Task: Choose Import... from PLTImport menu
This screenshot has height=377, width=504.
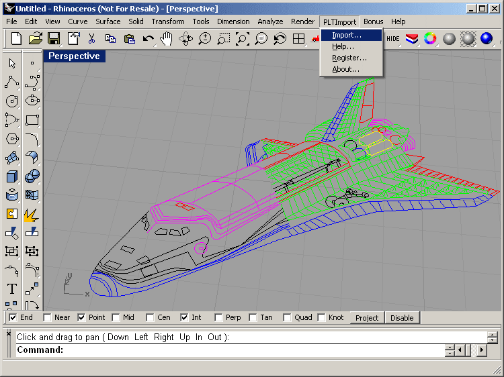Action: [x=347, y=35]
